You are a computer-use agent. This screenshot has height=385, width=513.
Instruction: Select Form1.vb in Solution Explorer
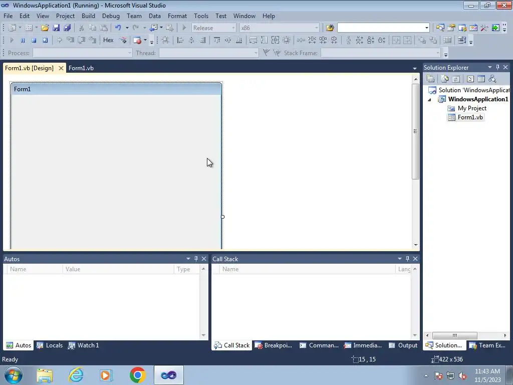[466, 117]
